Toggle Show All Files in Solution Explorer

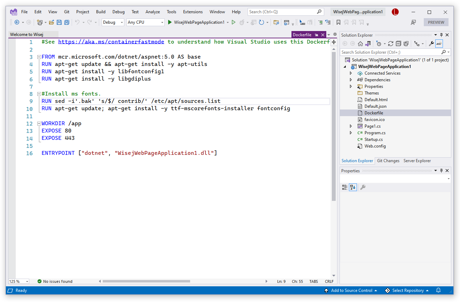coord(406,44)
